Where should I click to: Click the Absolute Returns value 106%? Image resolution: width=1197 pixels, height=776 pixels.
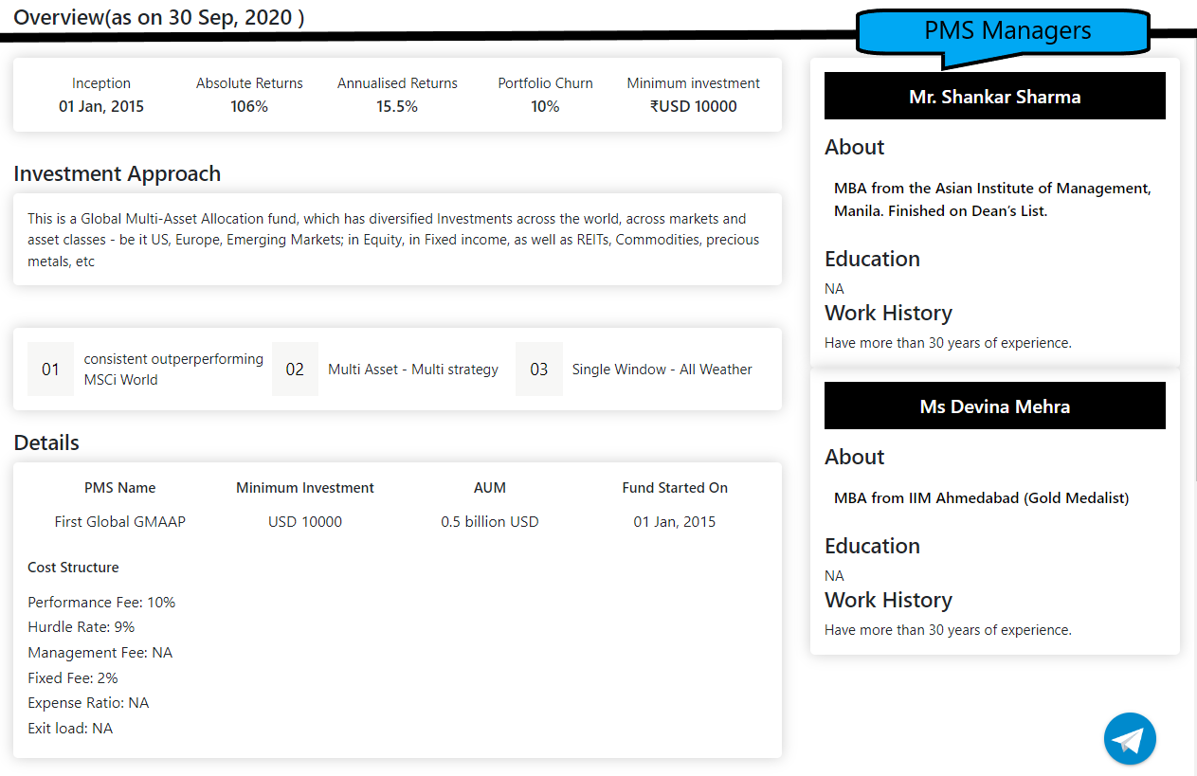coord(249,106)
